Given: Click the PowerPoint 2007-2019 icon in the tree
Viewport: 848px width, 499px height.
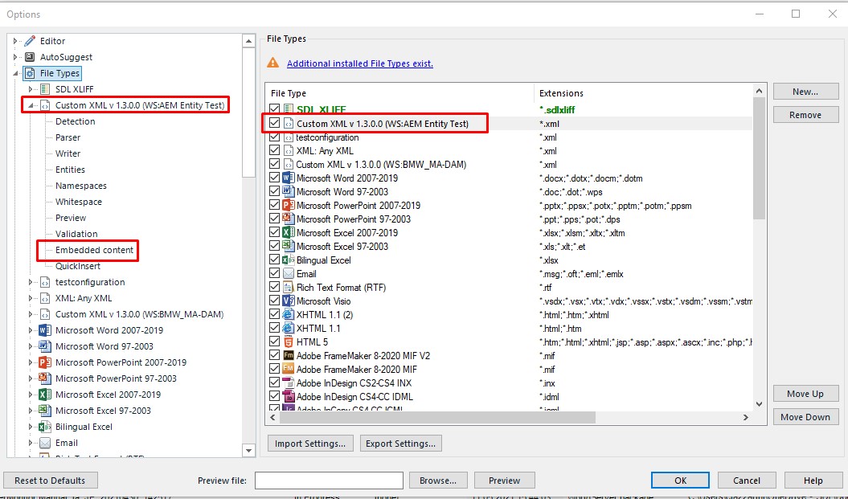Looking at the screenshot, I should (x=45, y=362).
